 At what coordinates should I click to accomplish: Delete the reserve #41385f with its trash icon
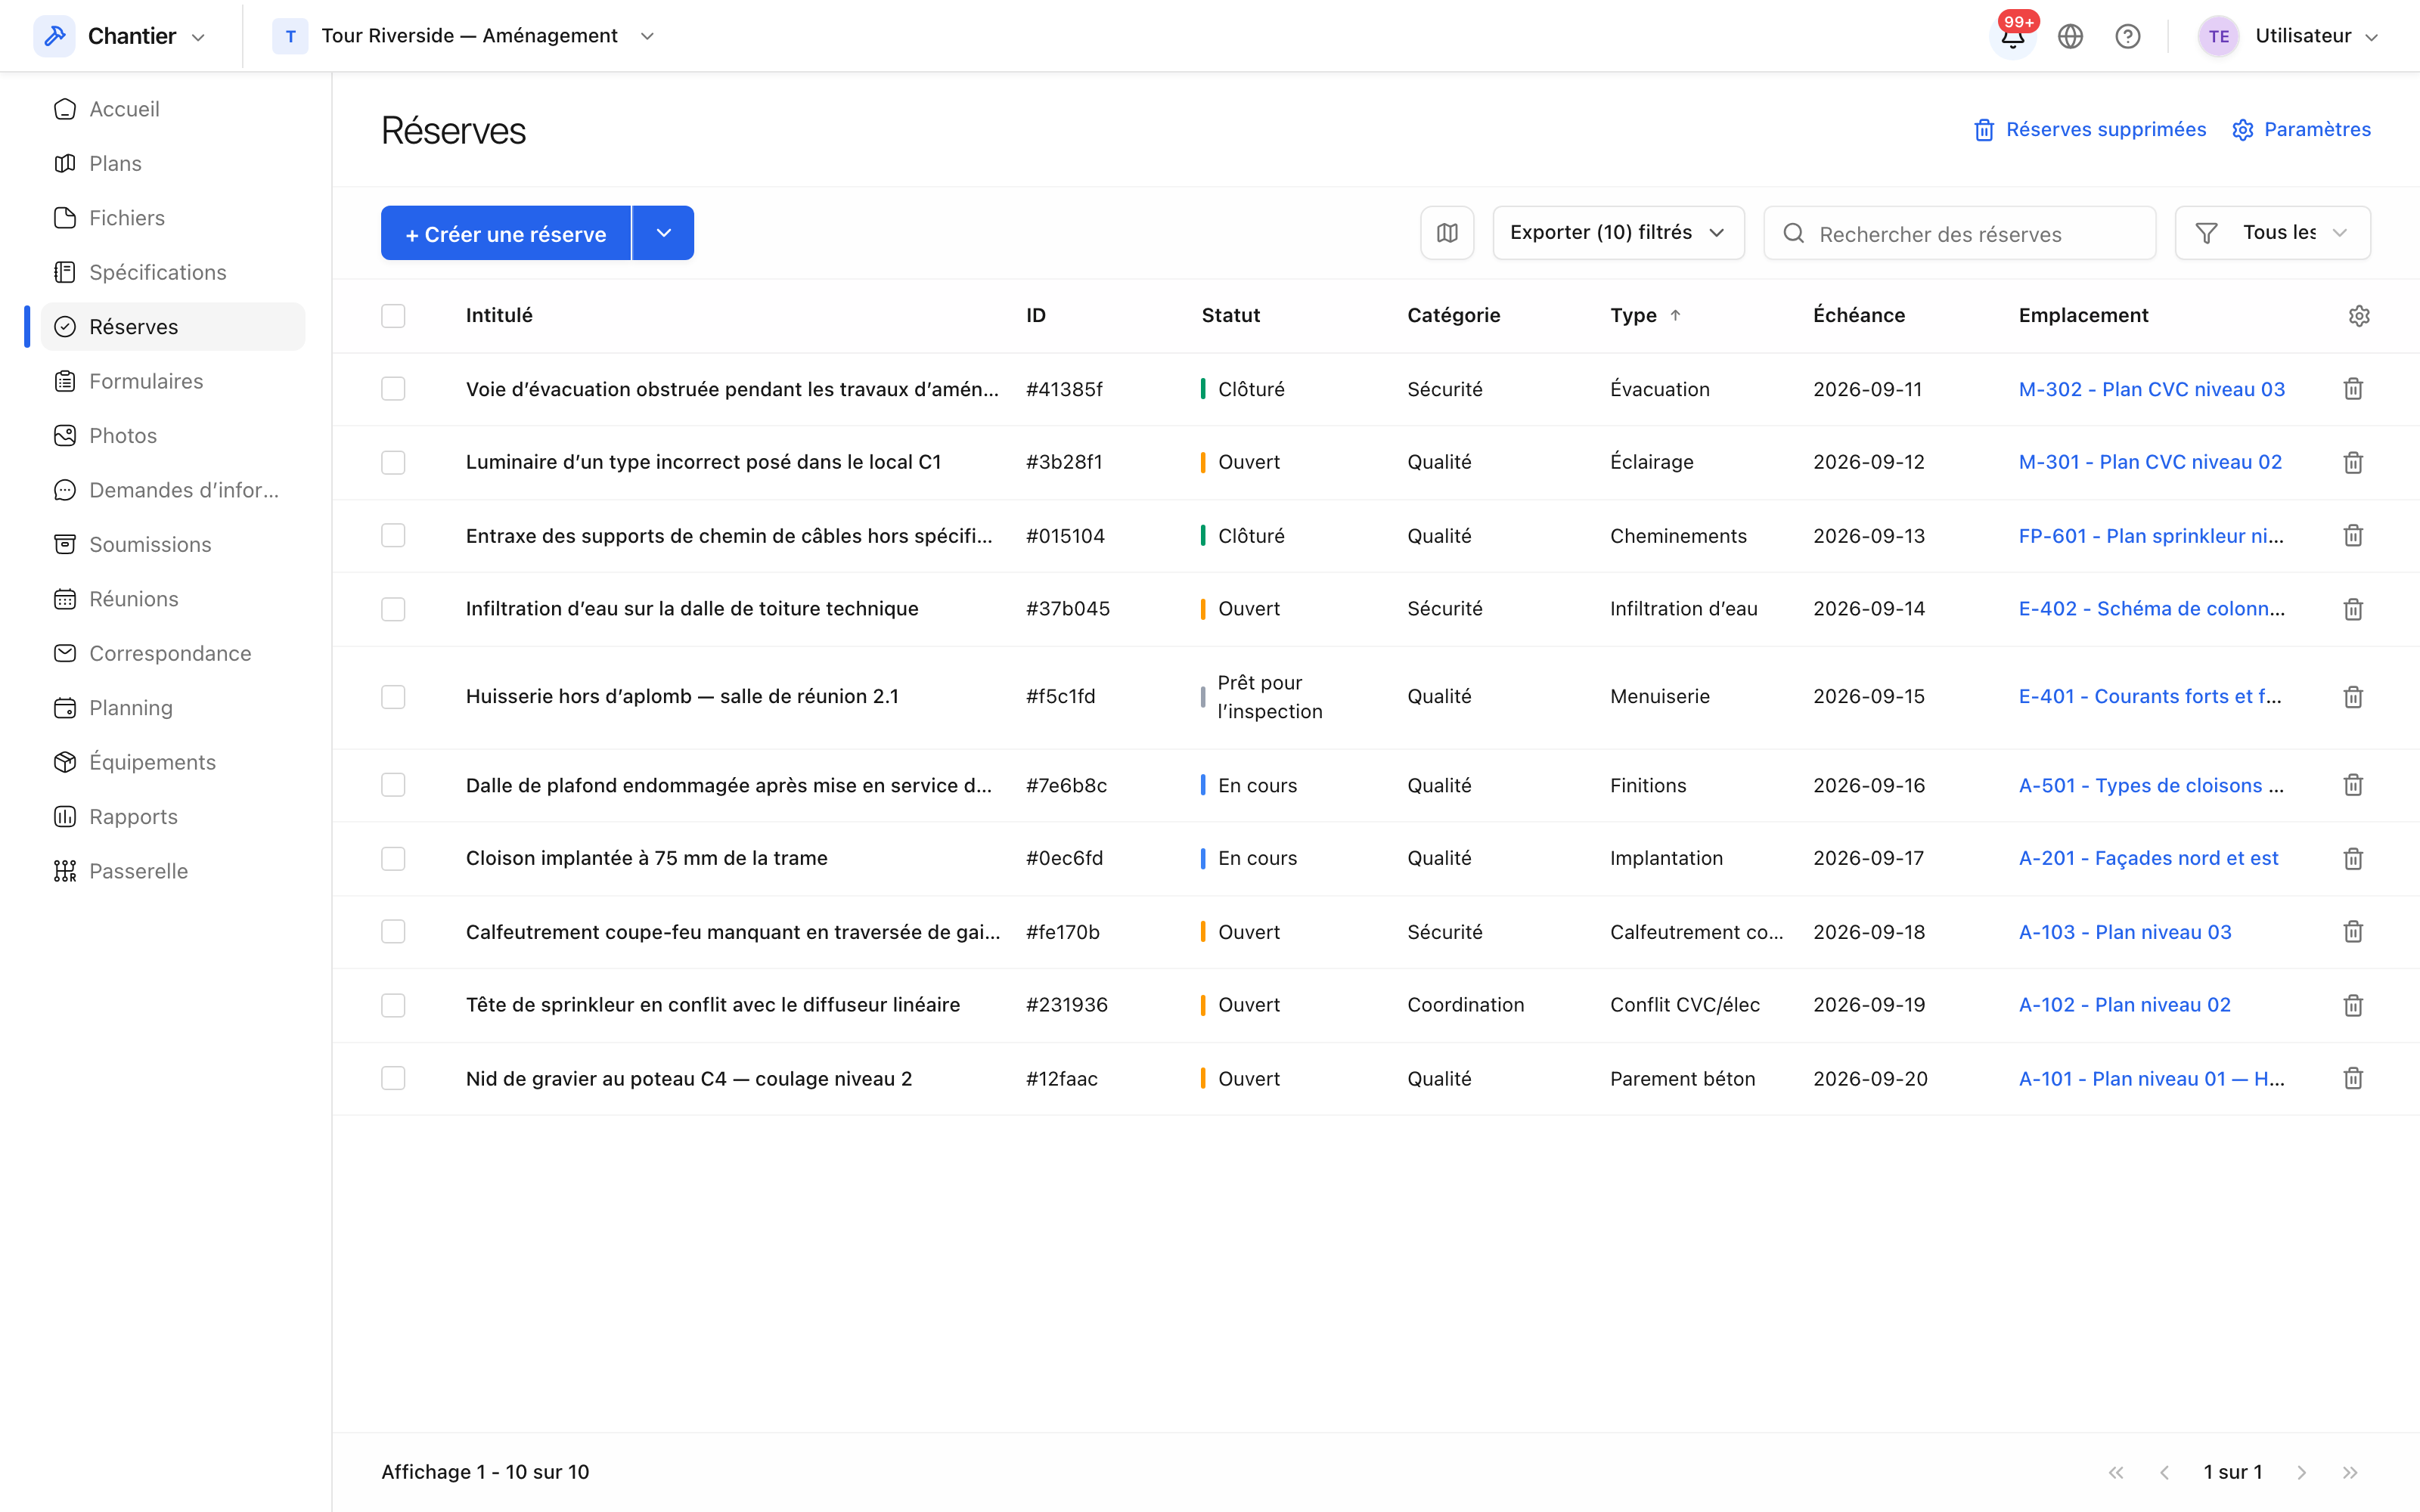2353,389
